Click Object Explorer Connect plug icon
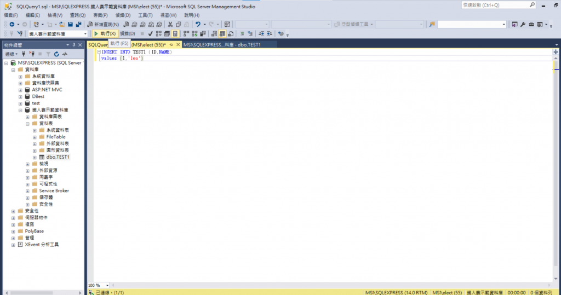561x295 pixels. [24, 54]
